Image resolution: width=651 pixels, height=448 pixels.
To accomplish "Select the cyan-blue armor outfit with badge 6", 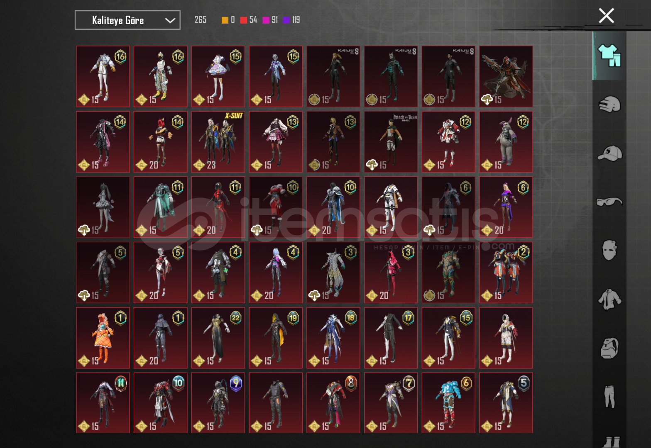I will coord(448,403).
